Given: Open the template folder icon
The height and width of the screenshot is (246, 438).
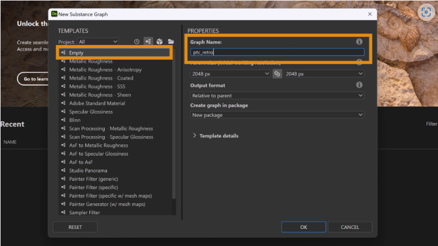Looking at the screenshot, I should tap(171, 42).
